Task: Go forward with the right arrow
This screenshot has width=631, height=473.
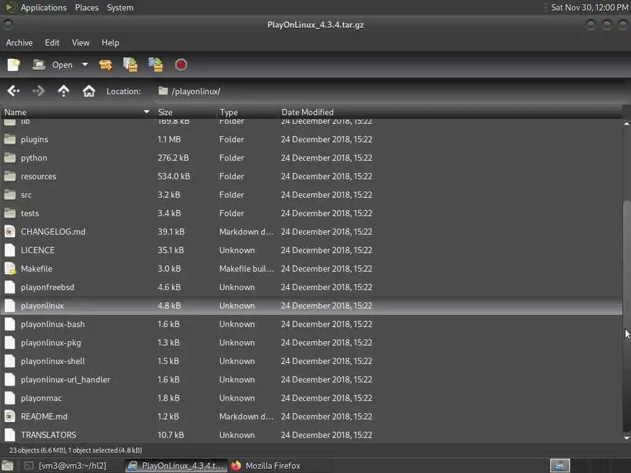Action: point(39,91)
